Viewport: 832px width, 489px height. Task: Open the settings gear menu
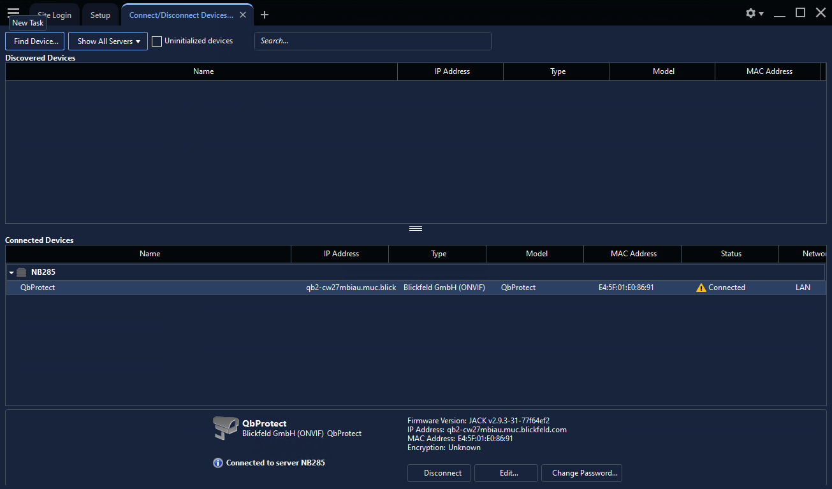click(754, 13)
